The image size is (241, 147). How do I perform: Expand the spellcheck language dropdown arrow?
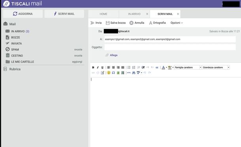coord(141,73)
